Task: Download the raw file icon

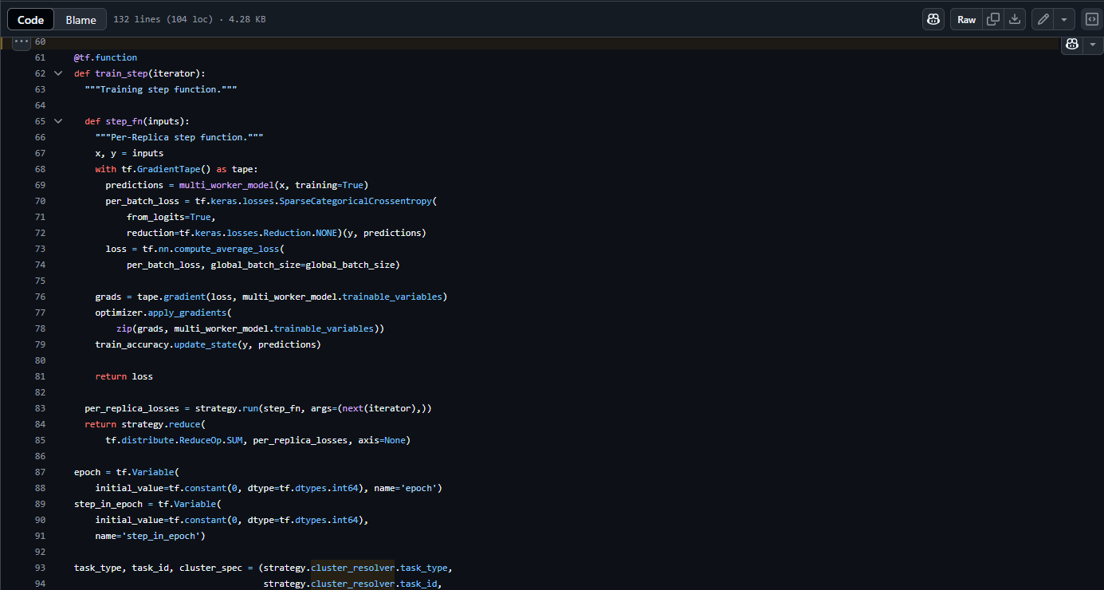Action: click(x=1015, y=20)
